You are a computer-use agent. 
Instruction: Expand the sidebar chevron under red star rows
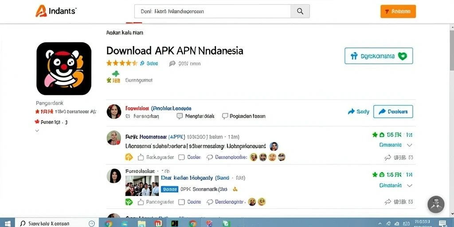[37, 131]
